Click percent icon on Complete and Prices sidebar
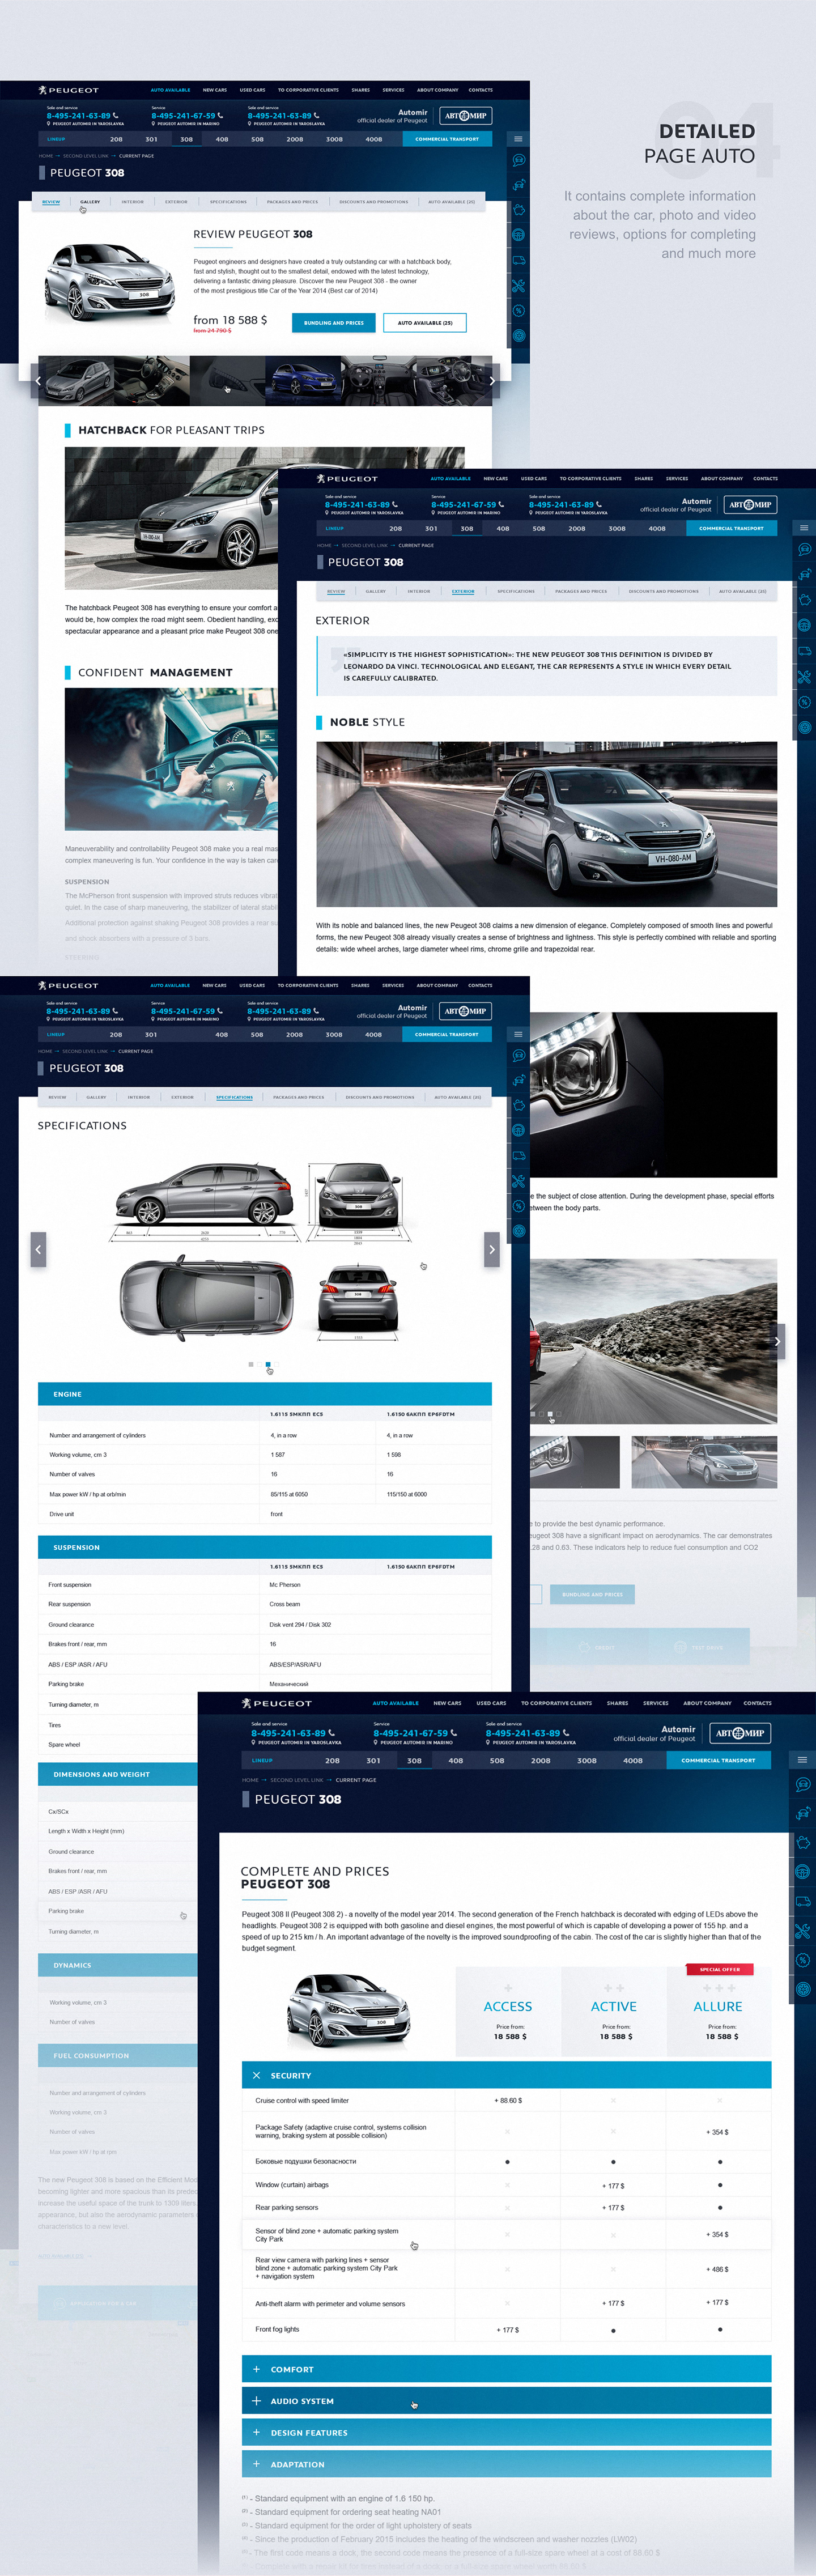816x2576 pixels. (802, 1960)
